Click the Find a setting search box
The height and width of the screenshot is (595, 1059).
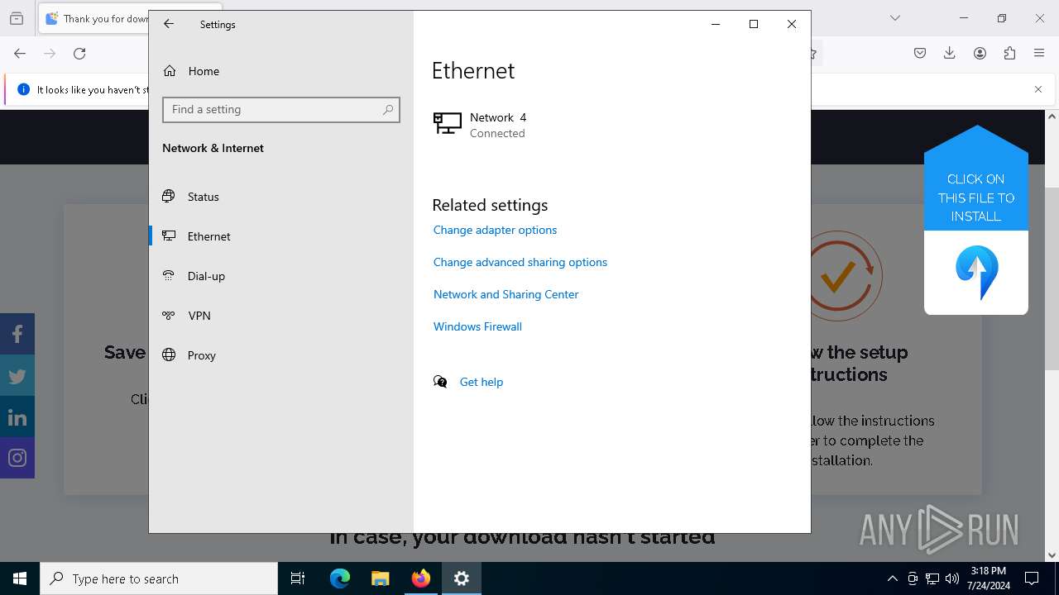click(281, 110)
